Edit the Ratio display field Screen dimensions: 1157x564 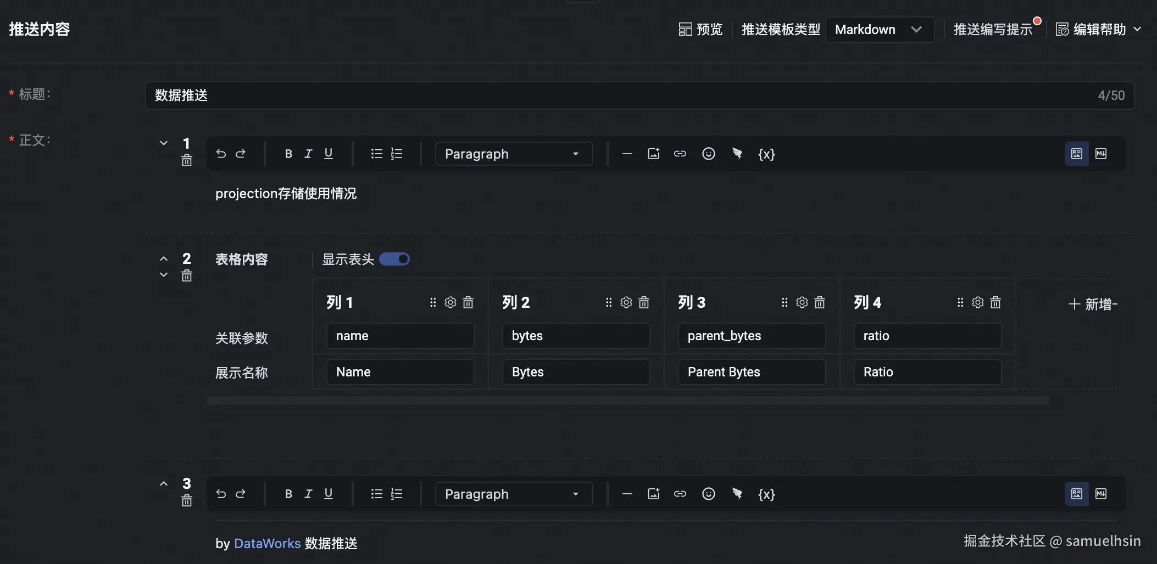(928, 372)
